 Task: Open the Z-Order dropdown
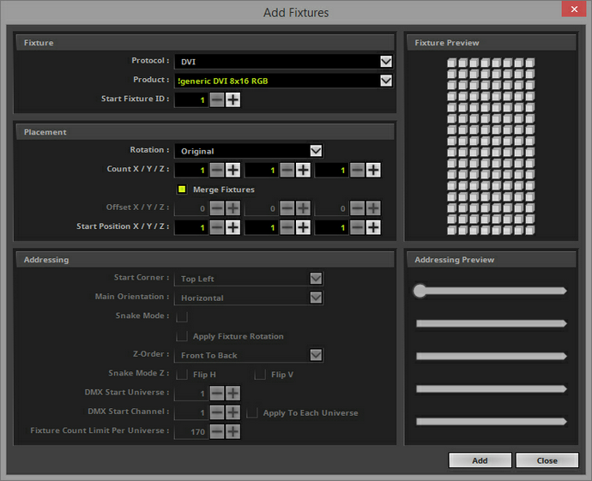(316, 355)
